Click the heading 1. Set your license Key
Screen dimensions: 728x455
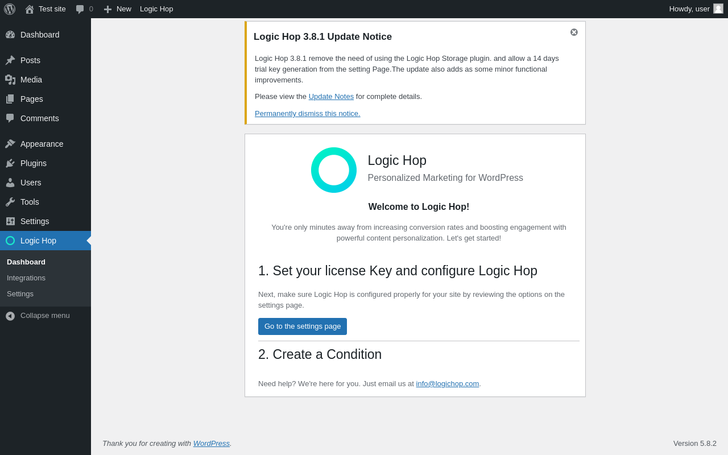point(398,271)
